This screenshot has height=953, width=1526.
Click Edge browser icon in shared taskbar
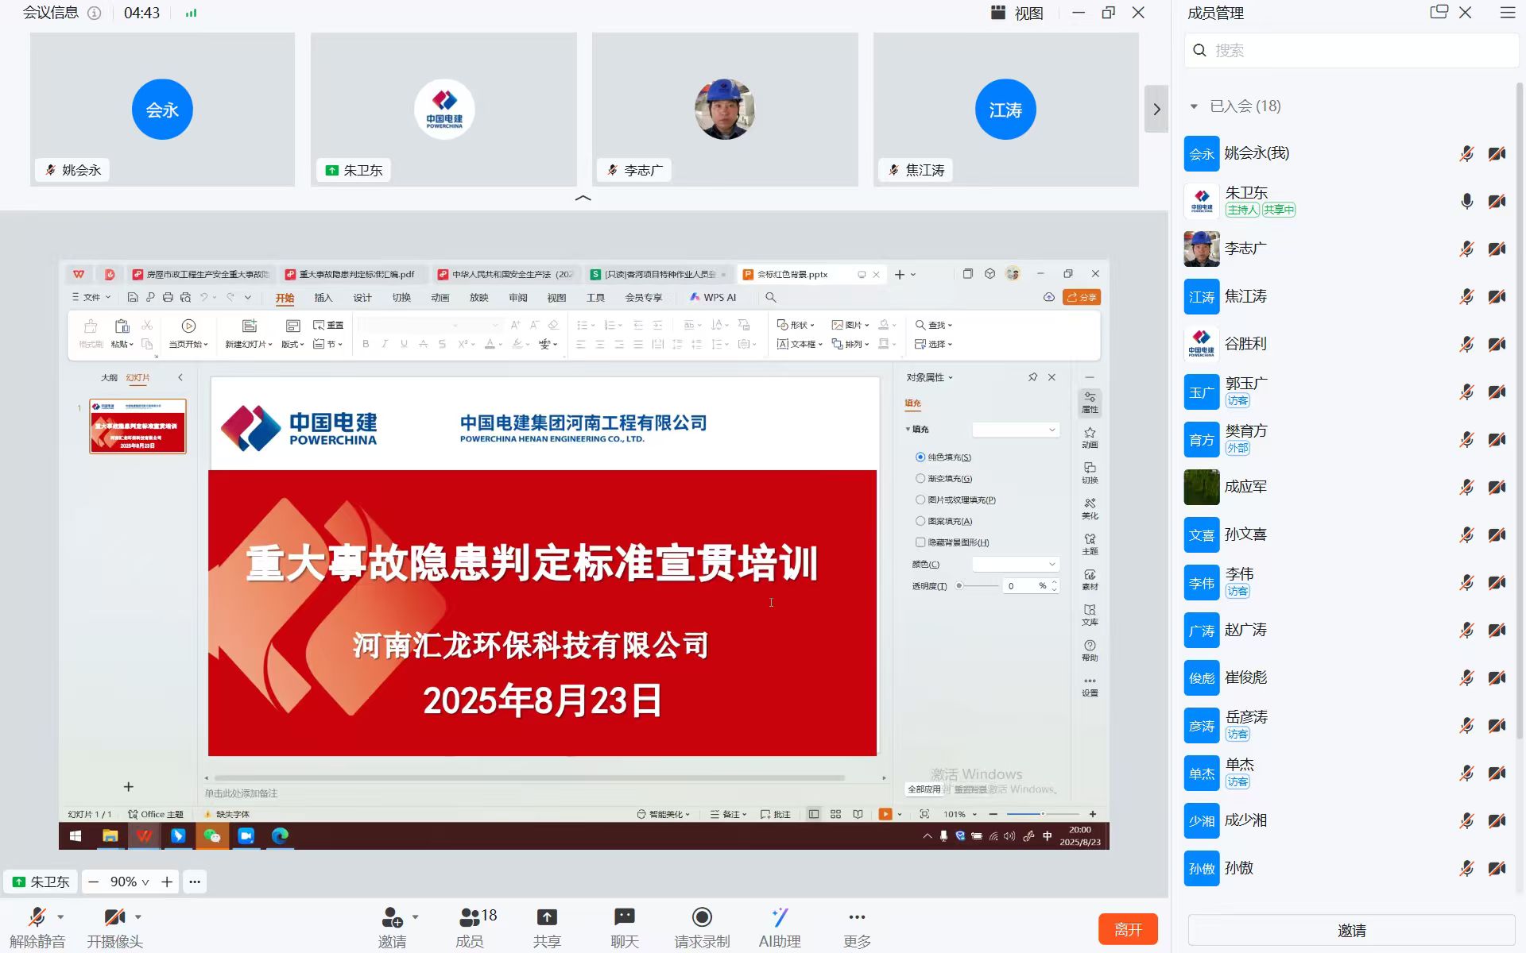(280, 836)
